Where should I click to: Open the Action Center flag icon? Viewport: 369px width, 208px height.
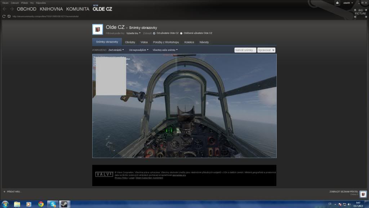(340, 204)
